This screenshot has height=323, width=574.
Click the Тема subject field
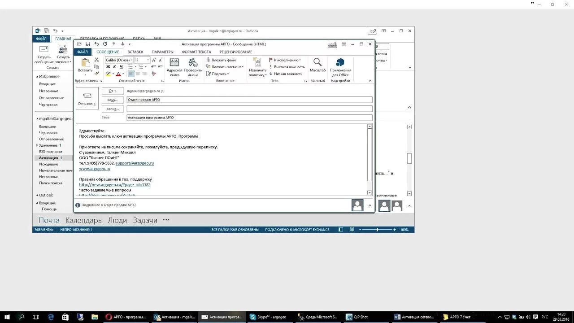point(249,118)
